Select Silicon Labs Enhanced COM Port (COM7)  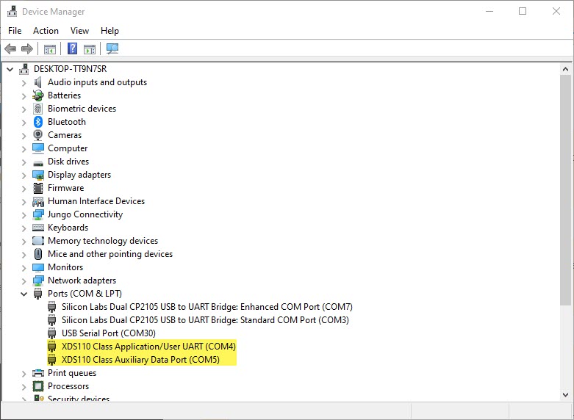(x=207, y=307)
